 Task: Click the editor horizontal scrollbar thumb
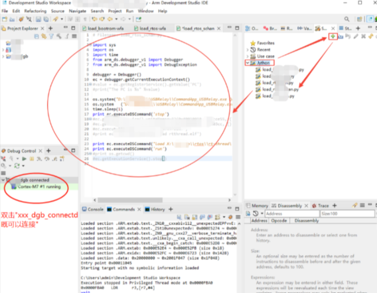pos(130,200)
